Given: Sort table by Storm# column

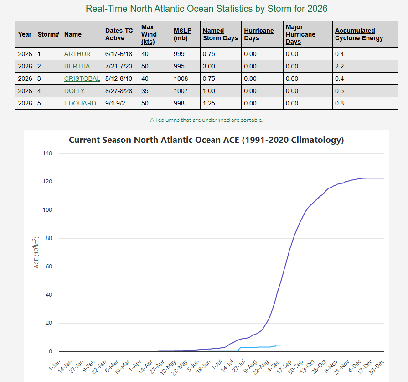Looking at the screenshot, I should [x=48, y=34].
